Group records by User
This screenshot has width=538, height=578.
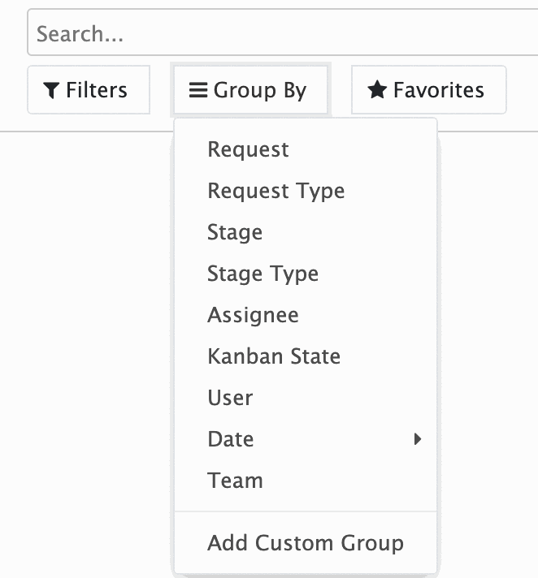(x=306, y=398)
